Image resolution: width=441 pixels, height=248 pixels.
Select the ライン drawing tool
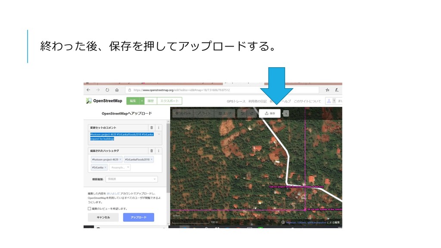pyautogui.click(x=204, y=113)
